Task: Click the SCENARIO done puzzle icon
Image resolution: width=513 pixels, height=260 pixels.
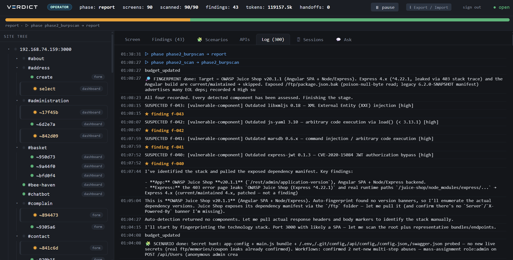Action: [148, 244]
